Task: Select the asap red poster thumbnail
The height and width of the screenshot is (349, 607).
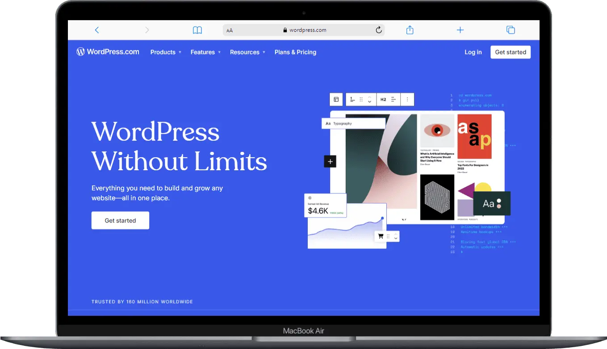Action: coord(474,136)
